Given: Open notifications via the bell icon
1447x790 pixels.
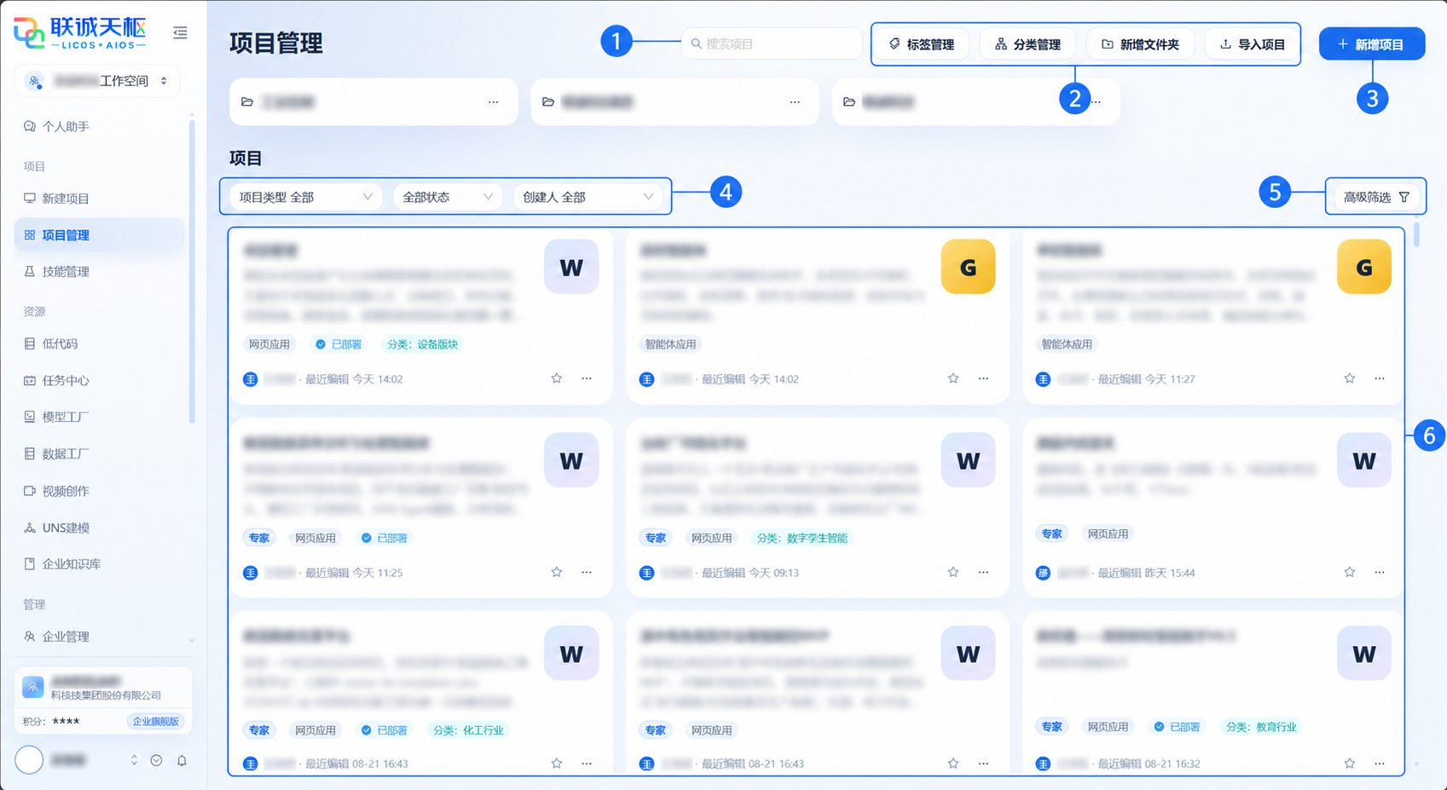Looking at the screenshot, I should point(182,760).
